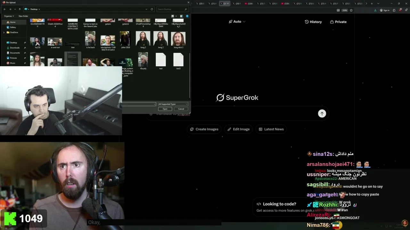Choose Edit Image suggestion
Screen dimensions: 410x230
tap(239, 129)
